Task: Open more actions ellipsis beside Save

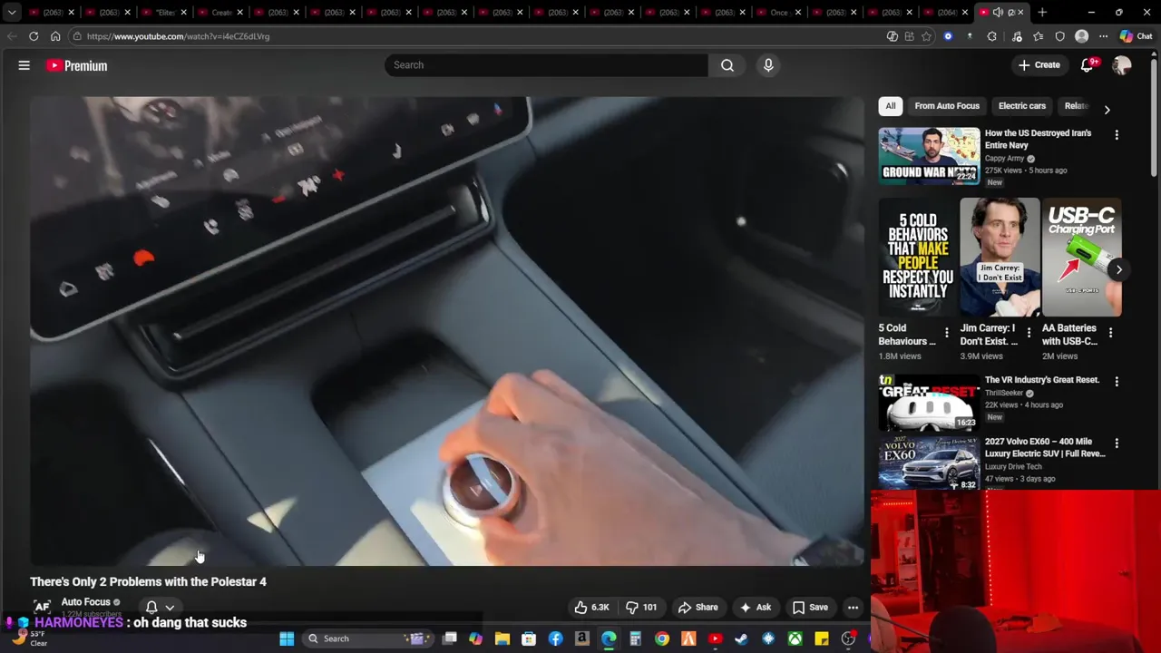Action: pyautogui.click(x=853, y=608)
